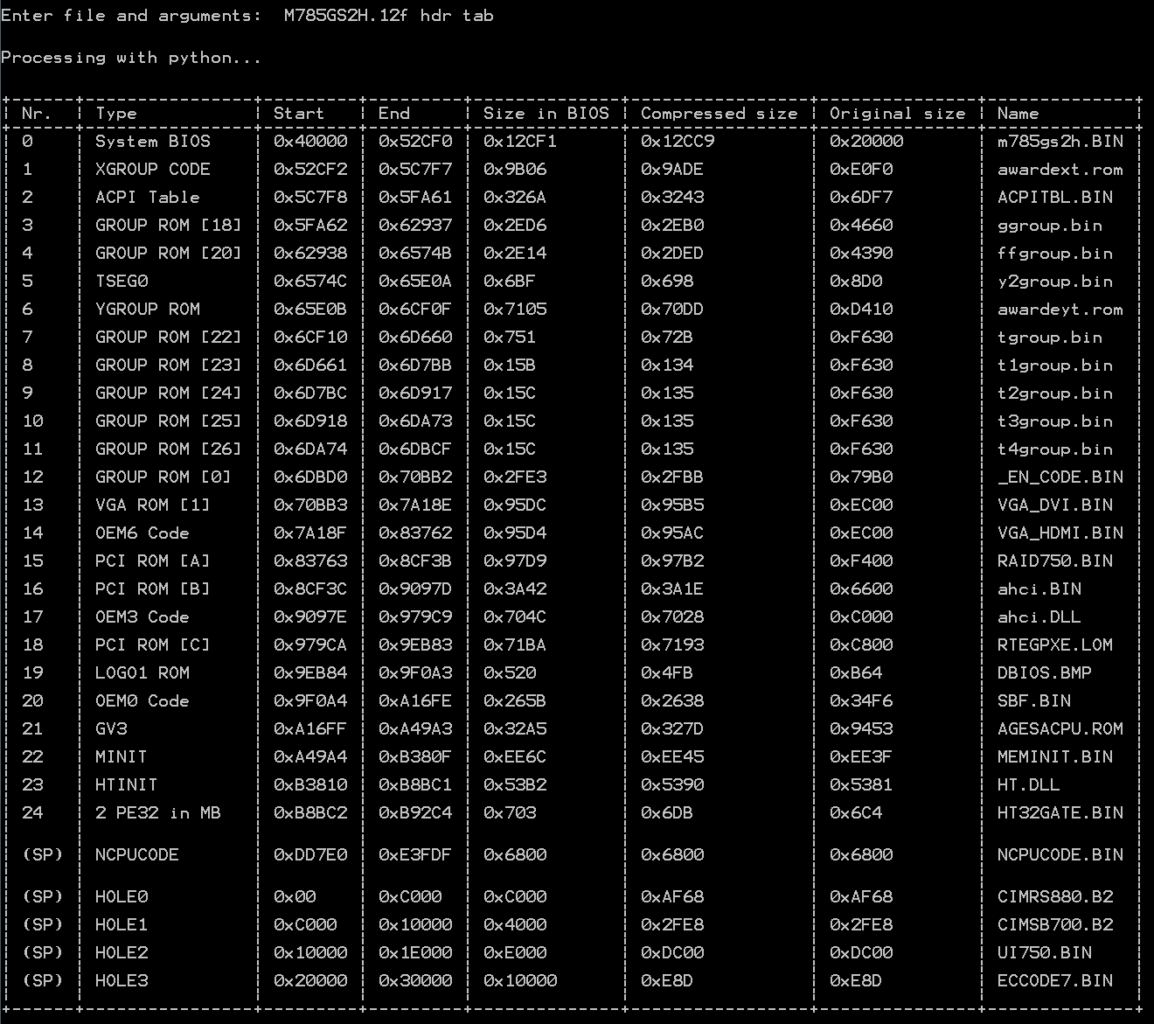Screen dimensions: 1154x1024
Task: Click 'OEM0 Code' type entry
Action: tap(142, 700)
